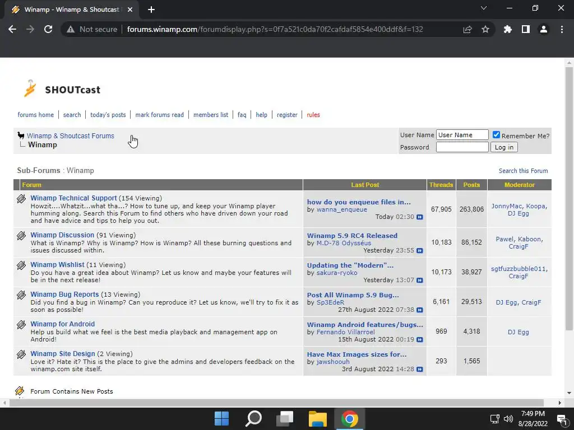Open Chrome three-dot menu
Viewport: 574px width, 430px height.
click(562, 29)
